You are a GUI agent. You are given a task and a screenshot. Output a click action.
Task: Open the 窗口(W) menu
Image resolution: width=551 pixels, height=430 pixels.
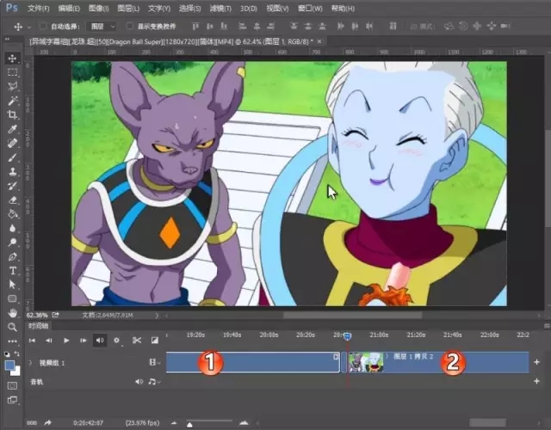(x=310, y=9)
